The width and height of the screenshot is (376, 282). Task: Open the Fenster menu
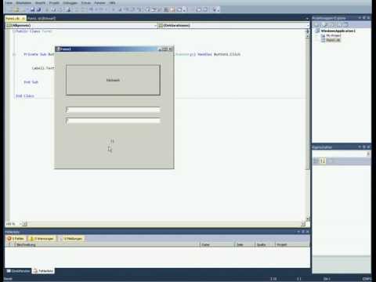point(99,2)
